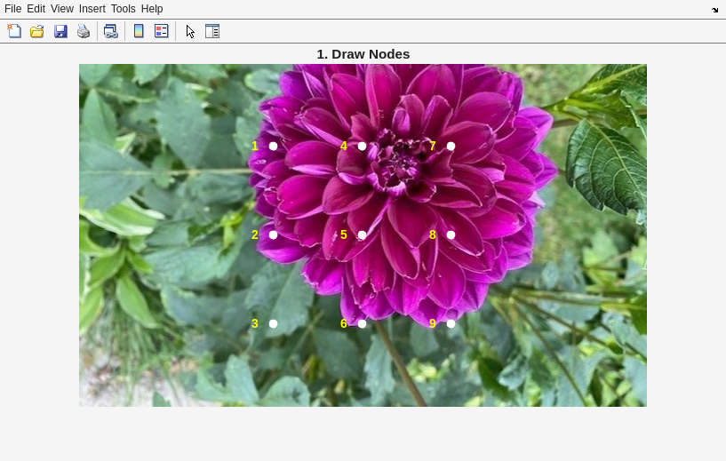Screen dimensions: 726x461
Task: Click the white dot of node 9
Action: 451,323
